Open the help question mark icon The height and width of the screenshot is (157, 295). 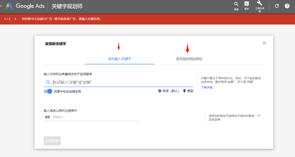[x=287, y=6]
